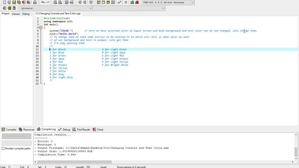Click the '#include<iostream>' line
Image resolution: width=299 pixels, height=168 pixels.
pos(57,18)
